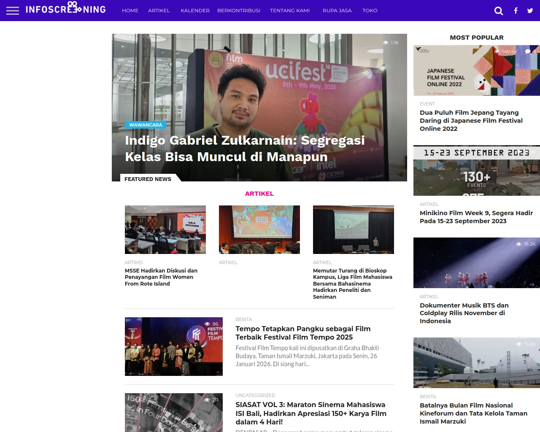Open the Taman Ismail Marzuki building thumbnail
This screenshot has height=432, width=540.
(477, 363)
